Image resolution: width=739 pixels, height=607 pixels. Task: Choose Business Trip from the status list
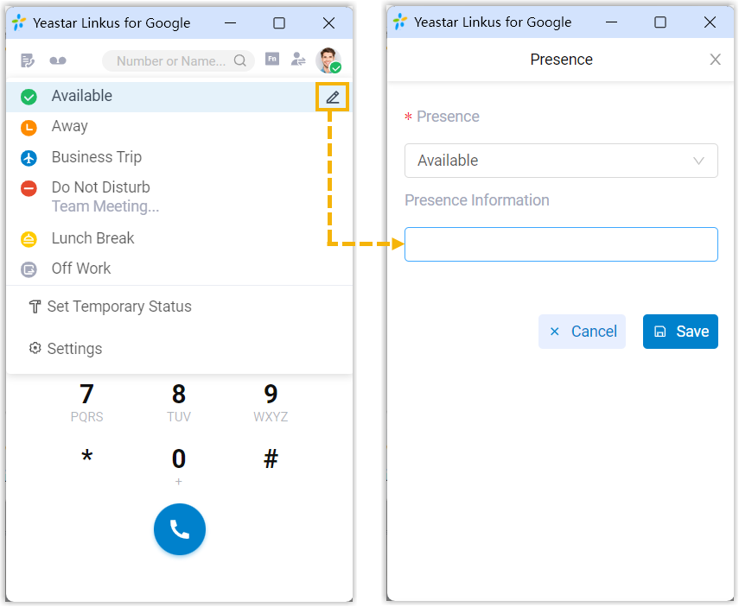point(96,157)
